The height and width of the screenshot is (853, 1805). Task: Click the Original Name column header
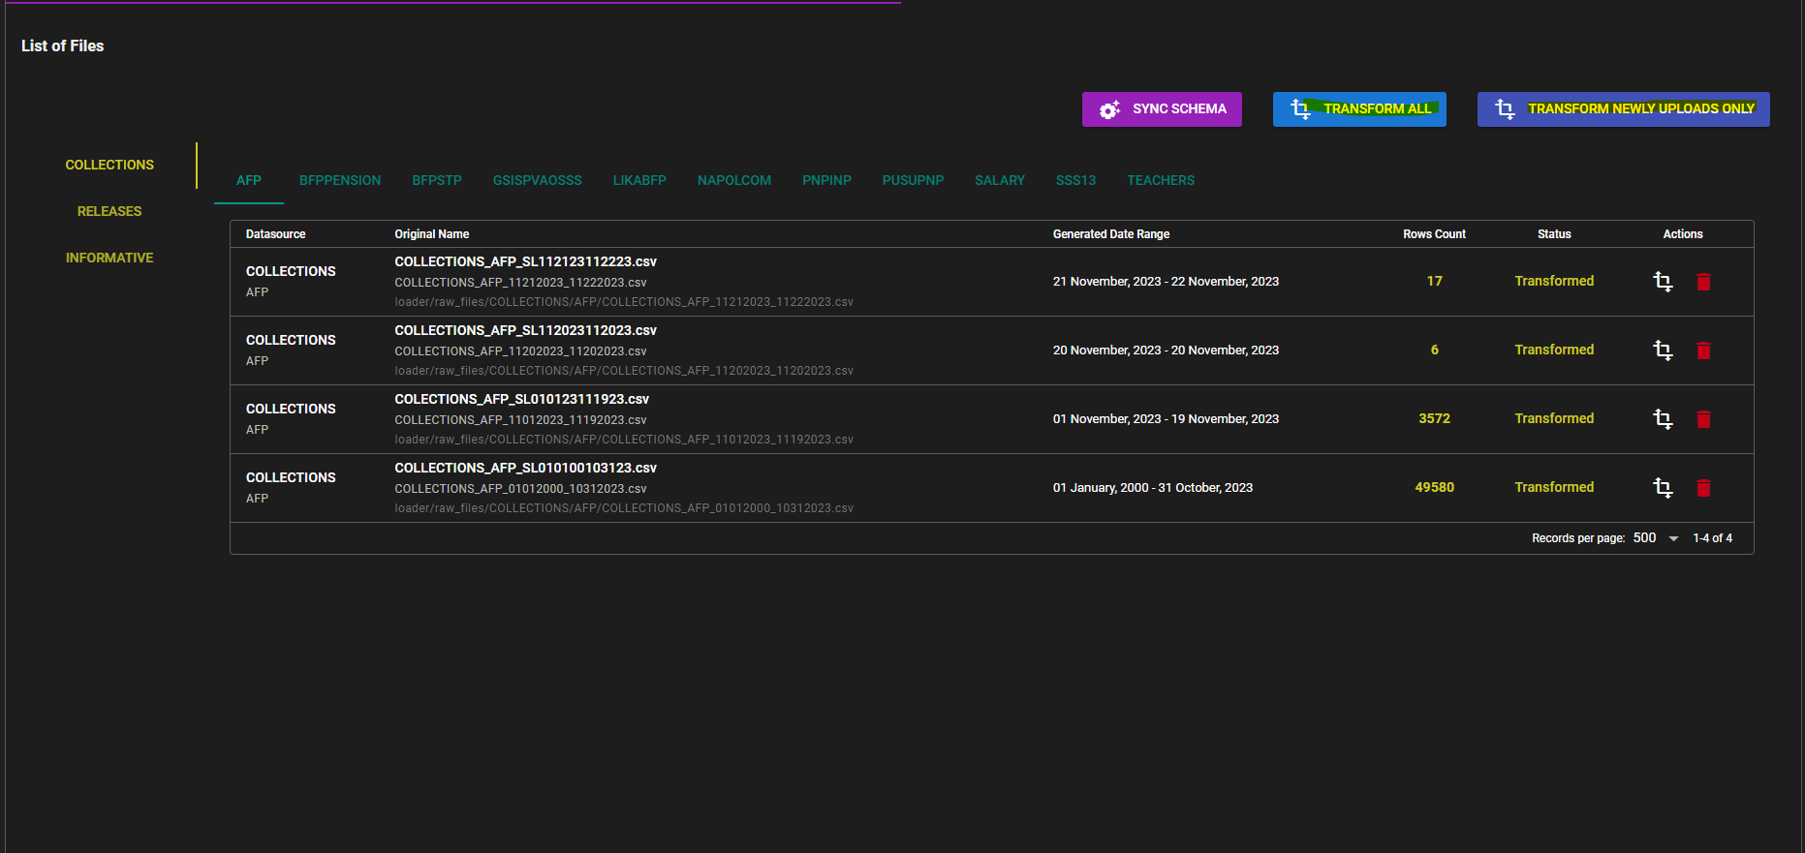431,234
